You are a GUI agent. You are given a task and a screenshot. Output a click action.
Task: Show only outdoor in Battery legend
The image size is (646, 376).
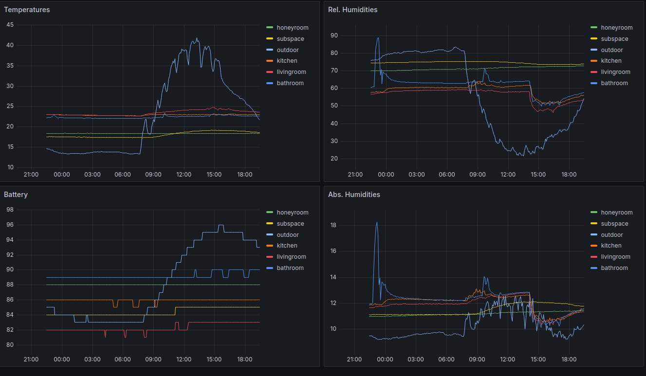click(x=288, y=235)
